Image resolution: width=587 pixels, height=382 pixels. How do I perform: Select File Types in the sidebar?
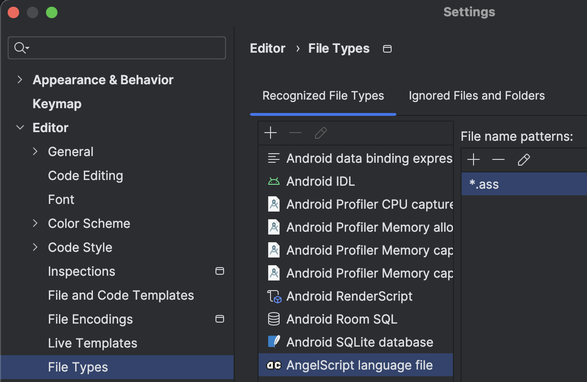(x=117, y=367)
